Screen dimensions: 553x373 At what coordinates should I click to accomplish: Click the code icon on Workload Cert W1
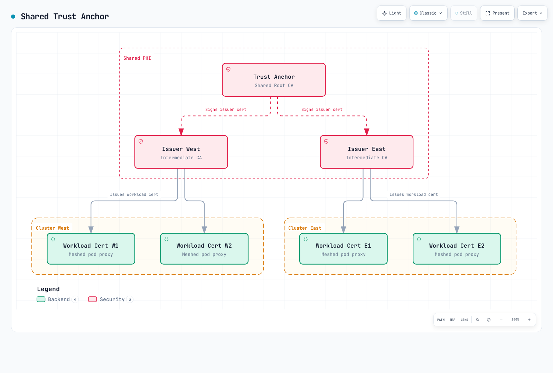click(53, 239)
